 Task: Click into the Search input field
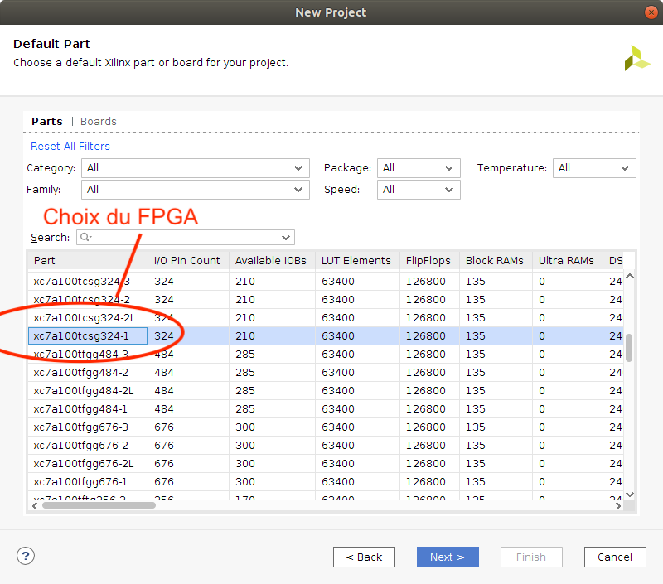coord(185,238)
